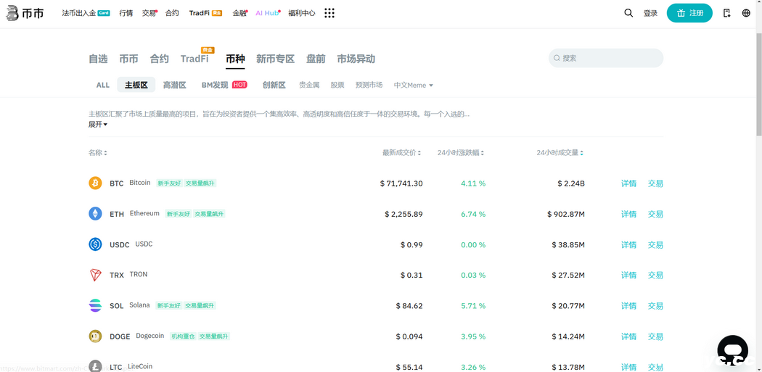Image resolution: width=762 pixels, height=372 pixels.
Task: Open the language globe icon
Action: coord(747,13)
